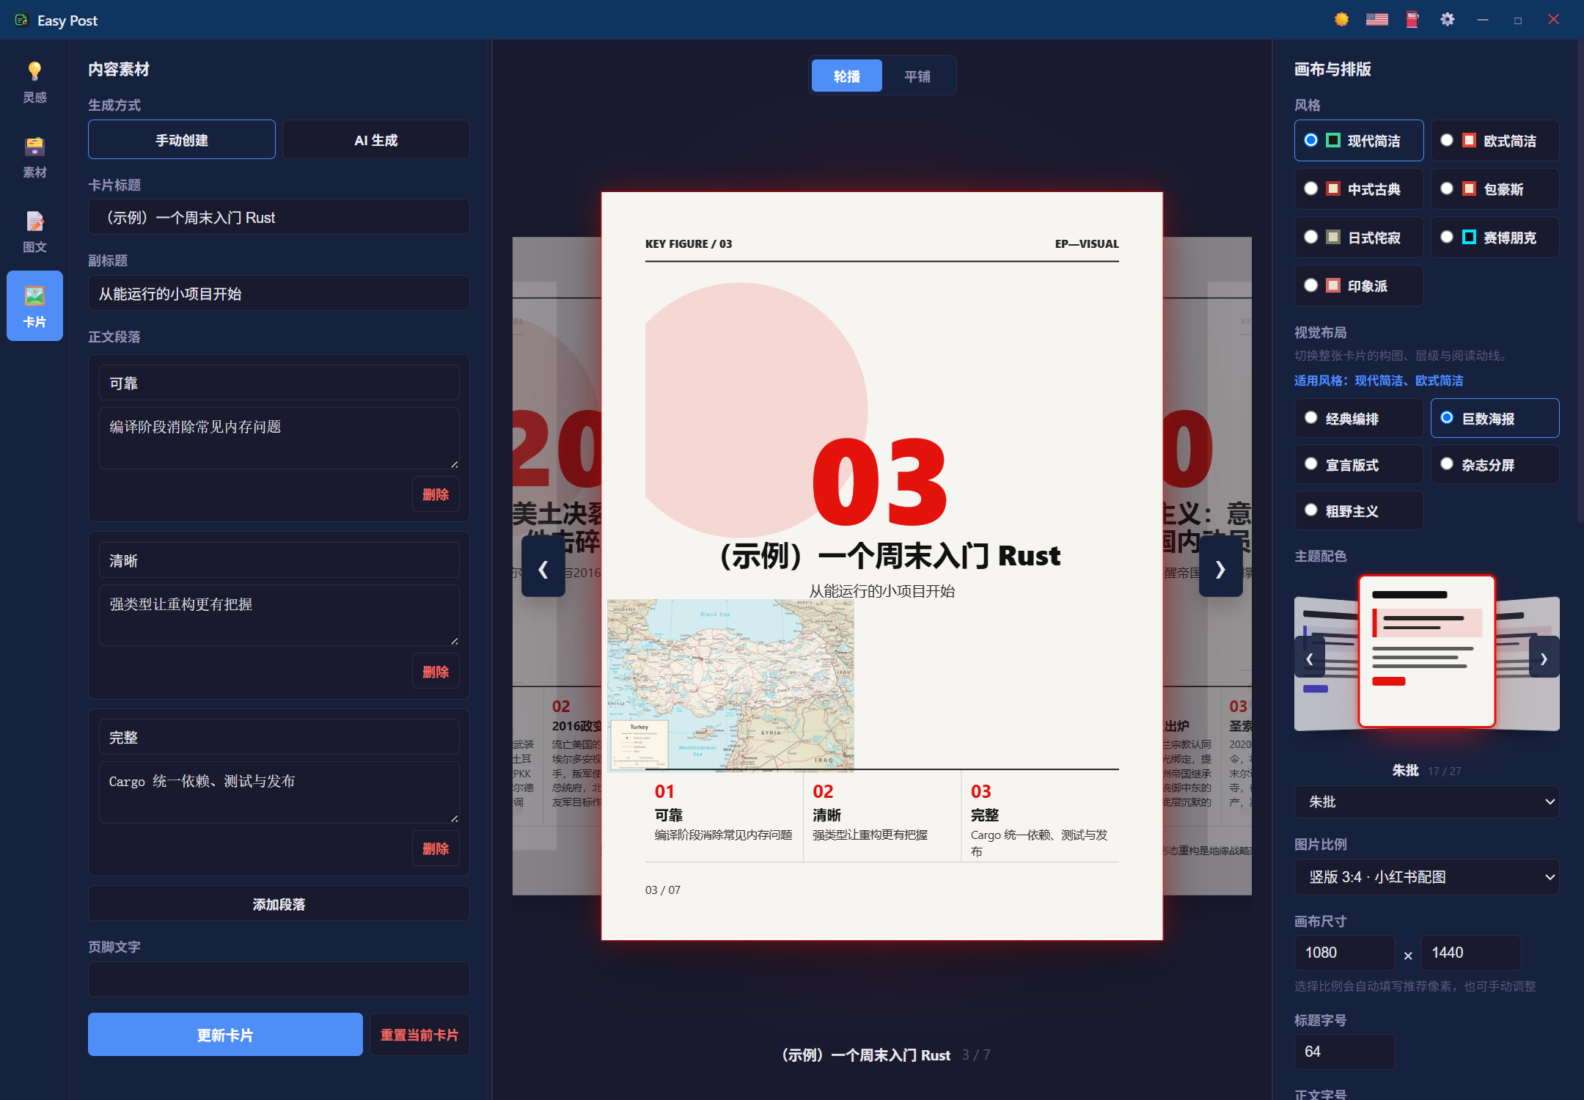This screenshot has width=1584, height=1100.
Task: Click the canvas width field 1080
Action: [1344, 952]
